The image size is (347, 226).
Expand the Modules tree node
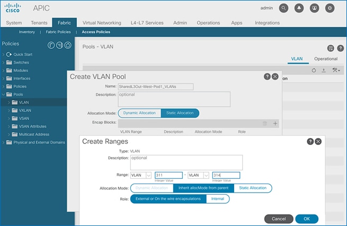(3, 70)
